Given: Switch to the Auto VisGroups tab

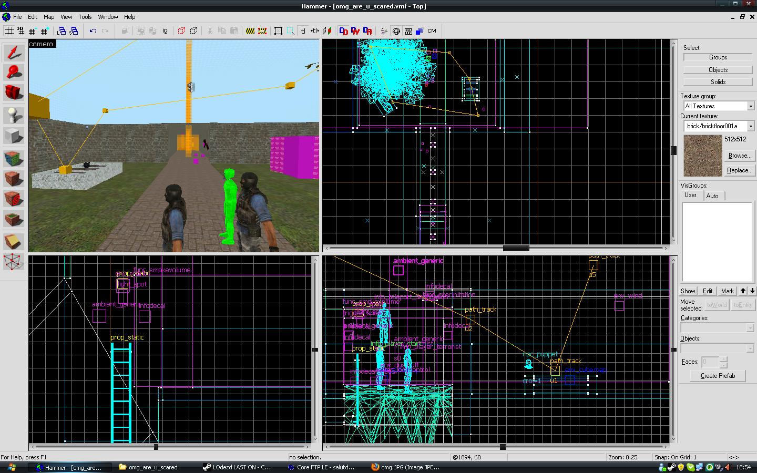Looking at the screenshot, I should [x=712, y=196].
